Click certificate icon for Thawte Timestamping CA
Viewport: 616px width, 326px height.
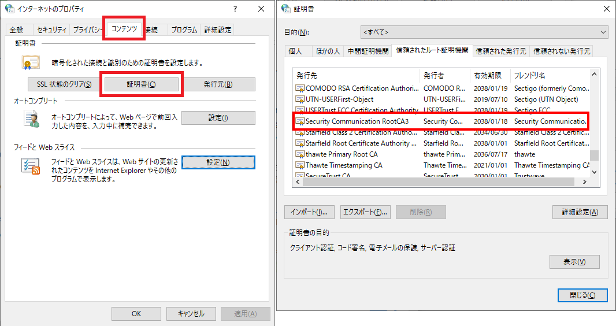coord(300,165)
